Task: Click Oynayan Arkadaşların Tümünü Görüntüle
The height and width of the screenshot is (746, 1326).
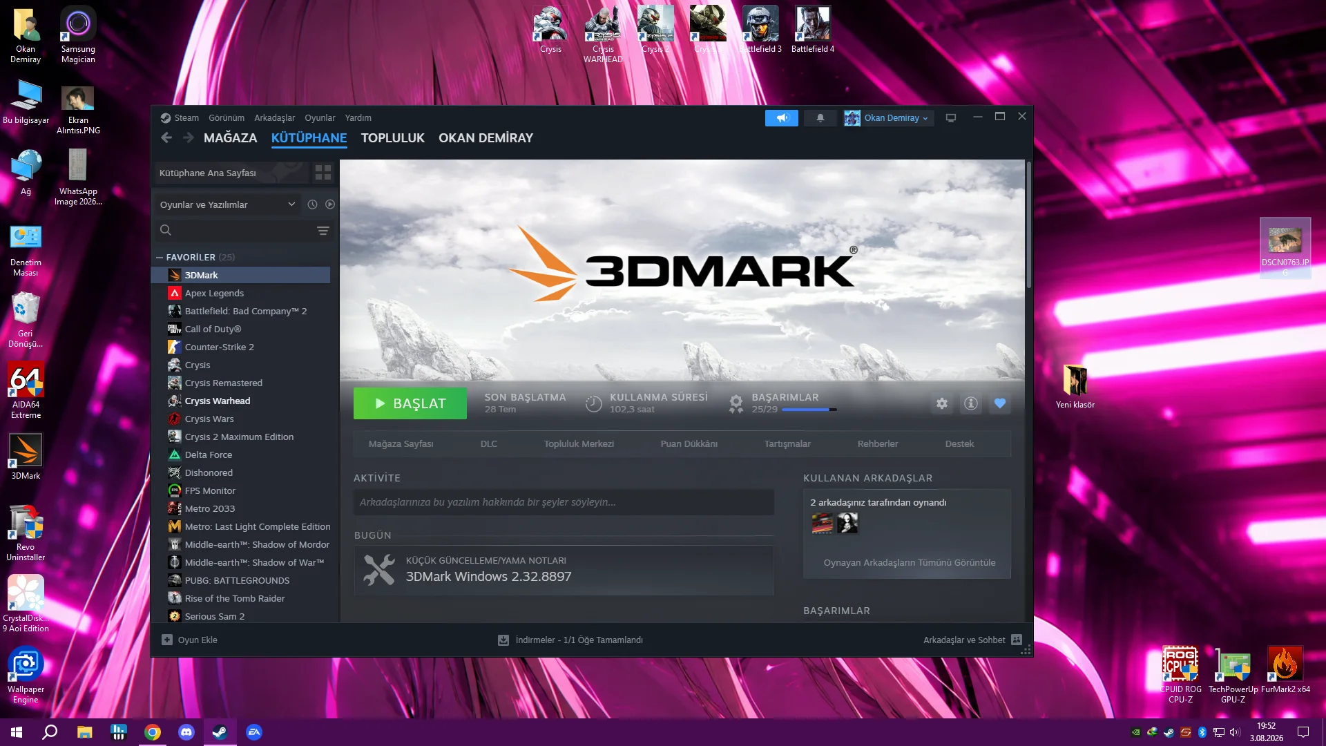Action: 909,562
